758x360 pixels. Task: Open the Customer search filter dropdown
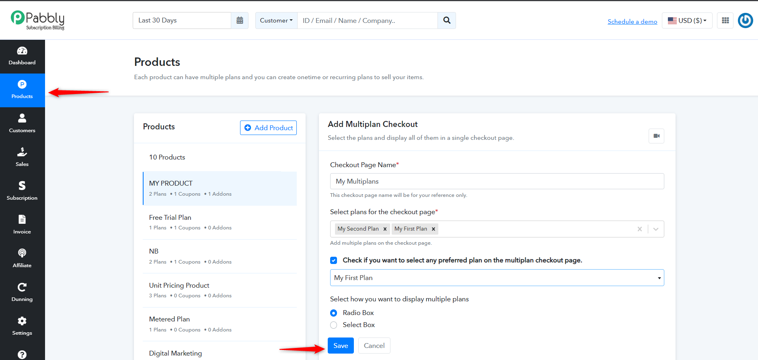pos(276,20)
